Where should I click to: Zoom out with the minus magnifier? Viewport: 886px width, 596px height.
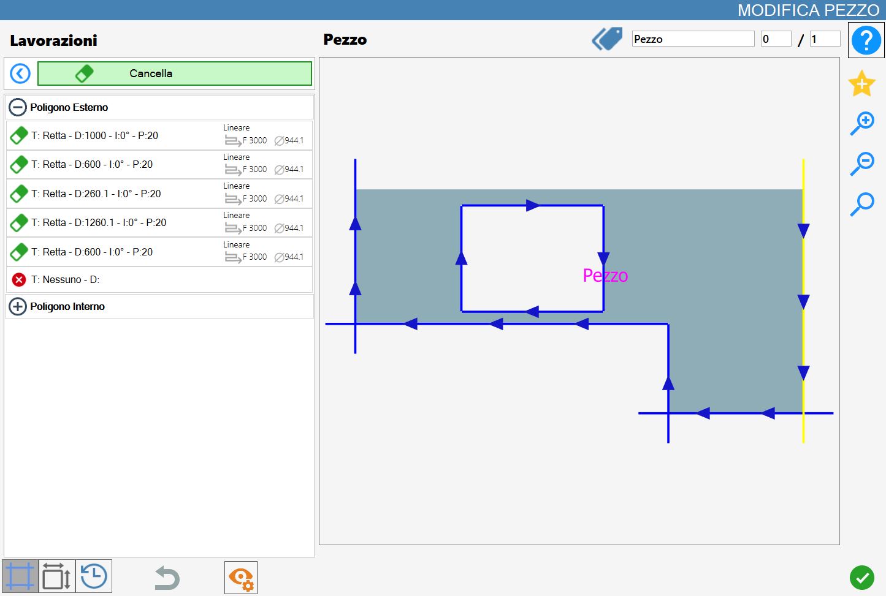pyautogui.click(x=861, y=164)
